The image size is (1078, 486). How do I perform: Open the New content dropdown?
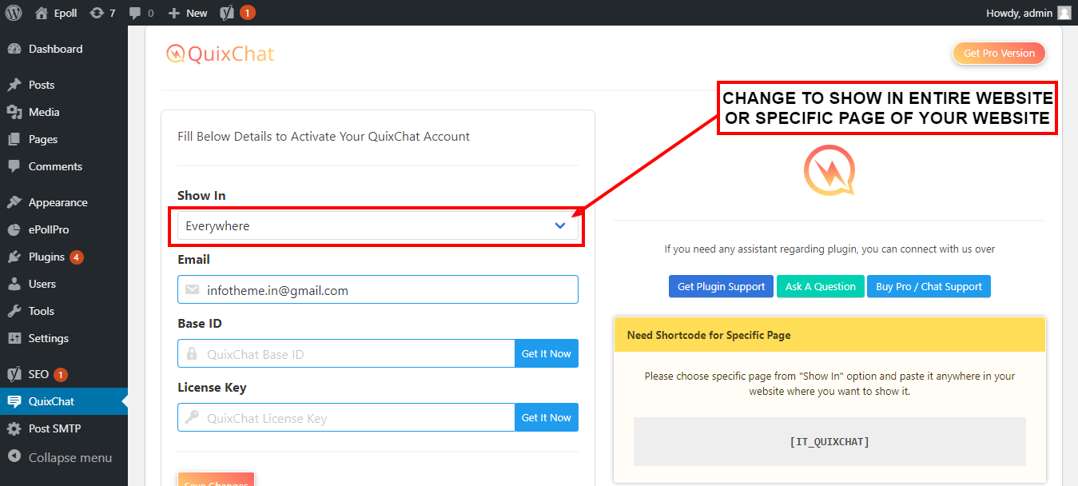point(188,13)
